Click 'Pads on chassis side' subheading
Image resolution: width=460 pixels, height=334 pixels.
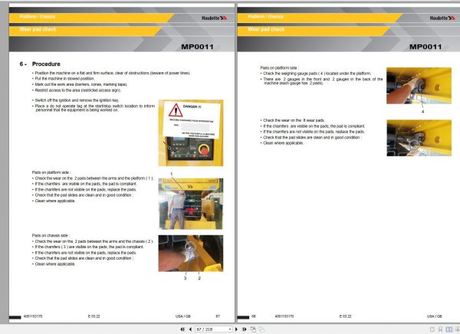(51, 235)
